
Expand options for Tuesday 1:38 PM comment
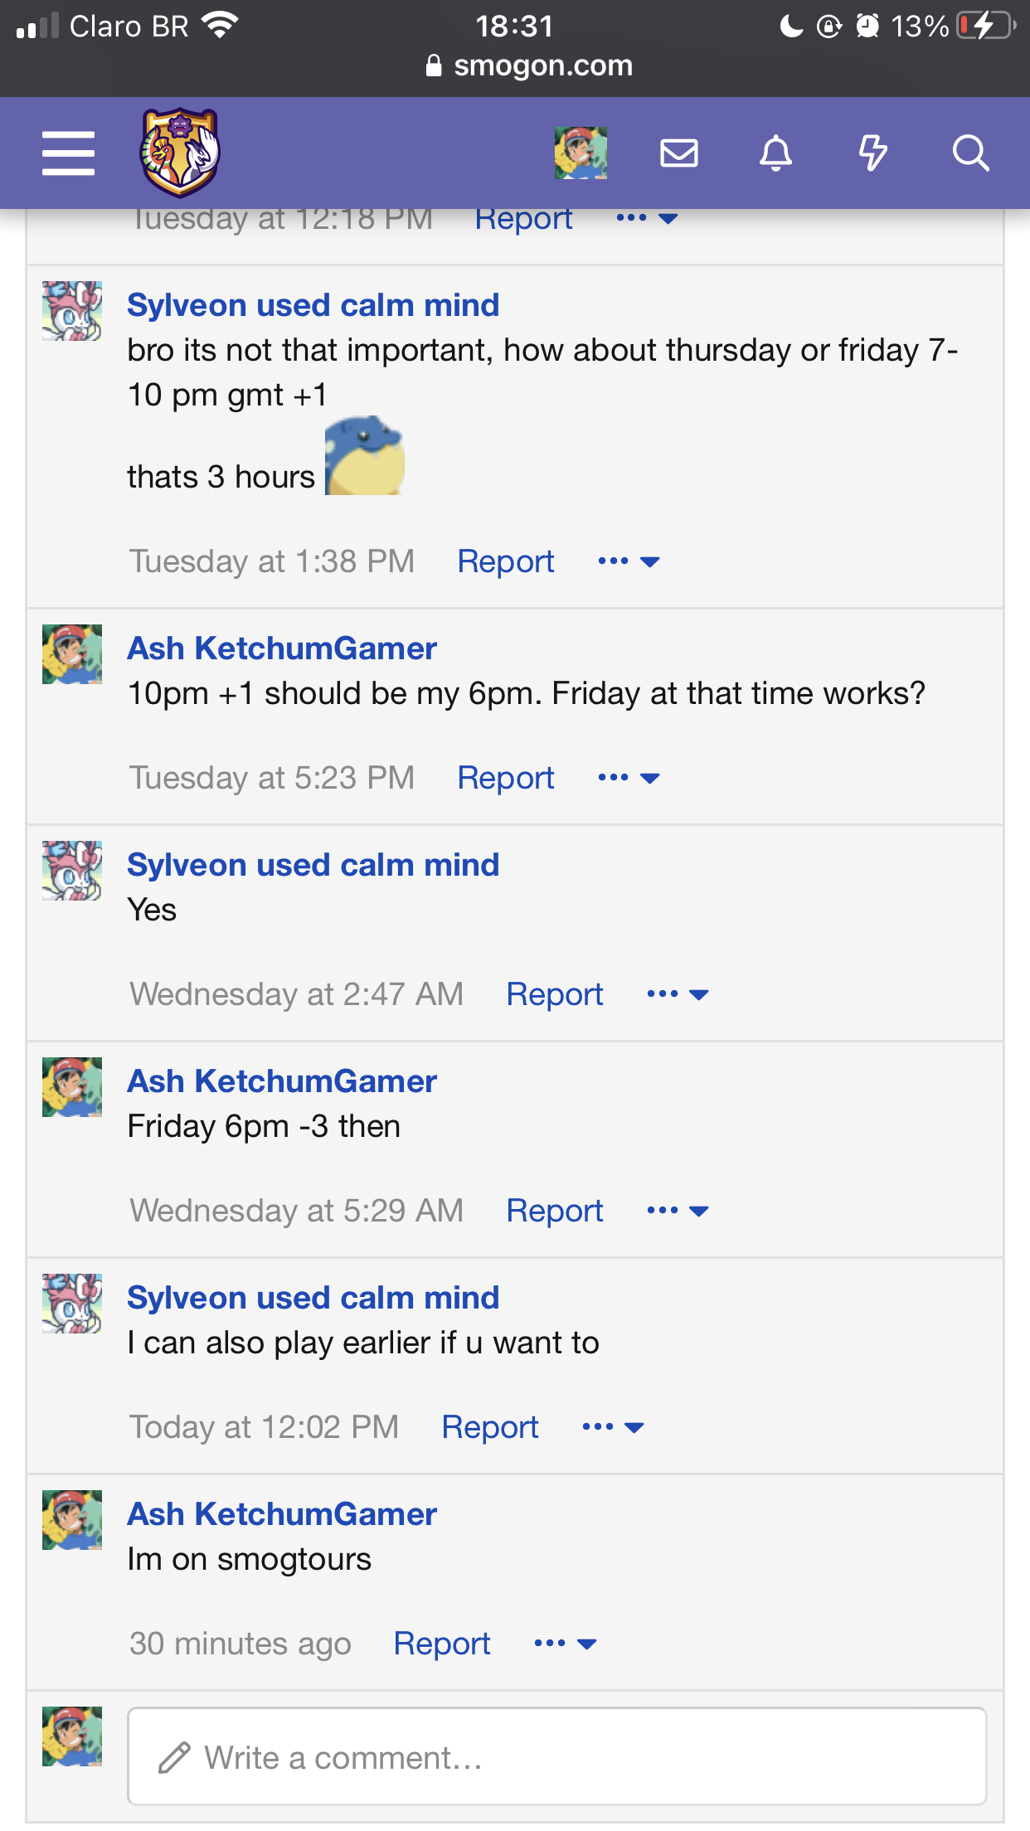click(629, 561)
